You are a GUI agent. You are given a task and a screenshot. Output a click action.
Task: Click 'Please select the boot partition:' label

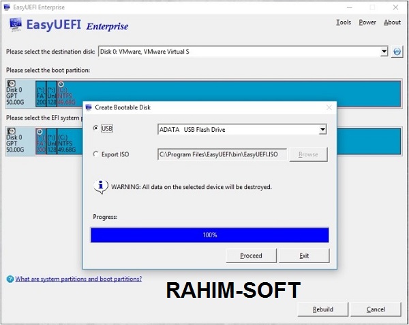point(48,71)
